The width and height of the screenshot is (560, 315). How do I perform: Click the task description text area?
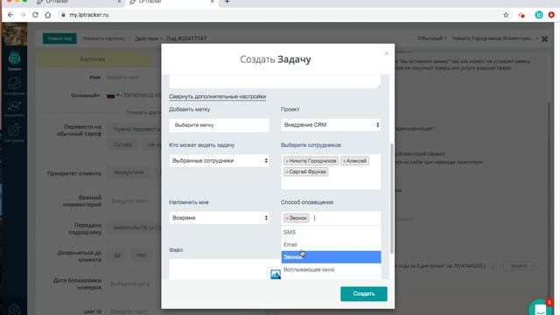(275, 81)
